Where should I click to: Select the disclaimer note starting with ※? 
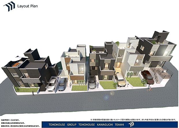133,119
